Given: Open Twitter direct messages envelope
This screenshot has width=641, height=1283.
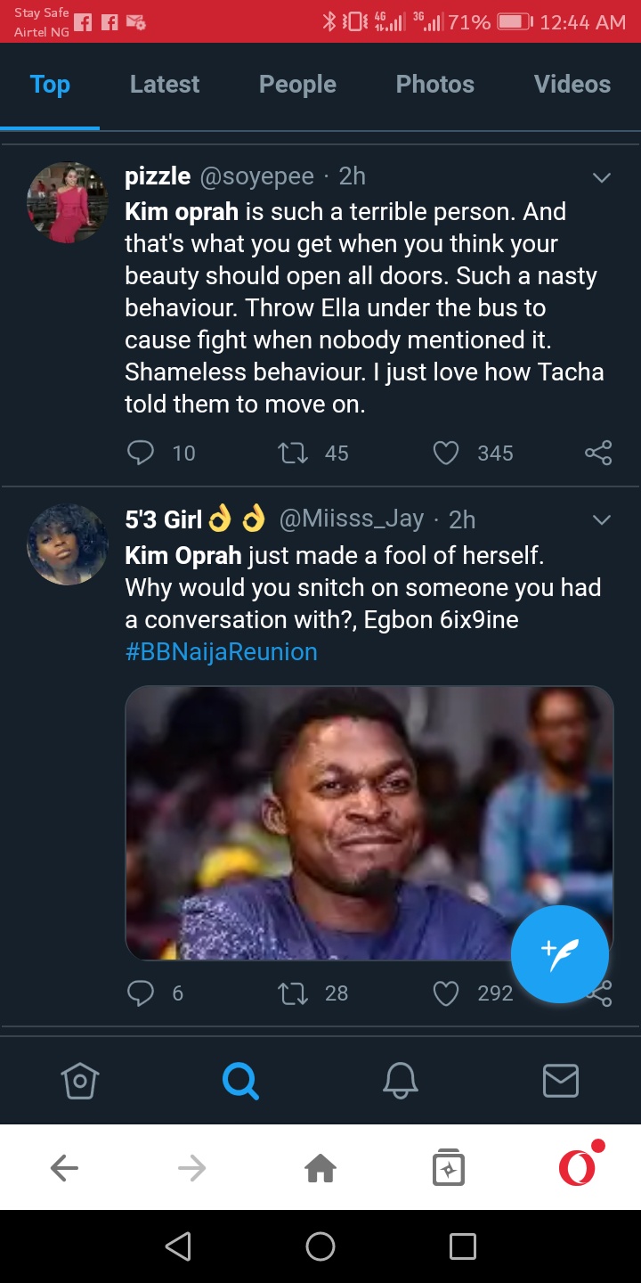Looking at the screenshot, I should pyautogui.click(x=561, y=1082).
